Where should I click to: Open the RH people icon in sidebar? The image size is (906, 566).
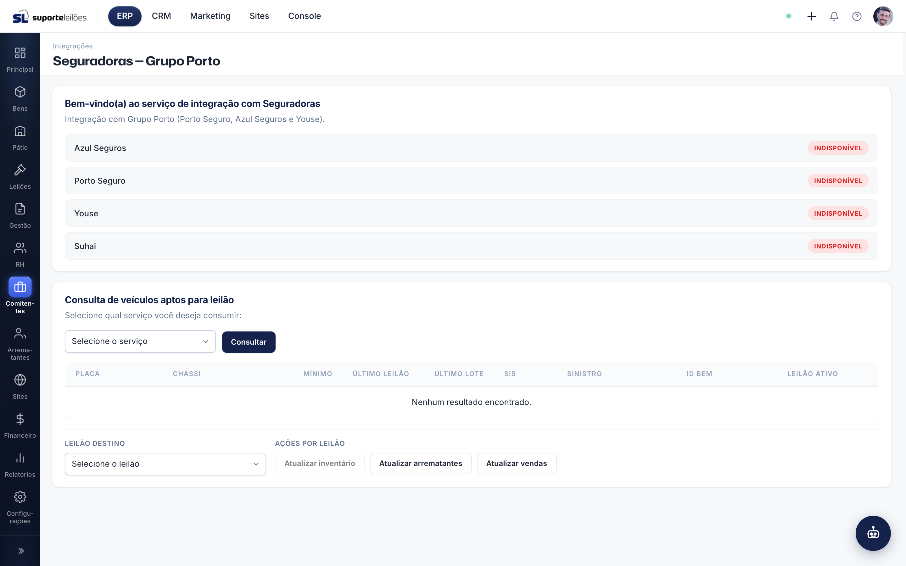tap(20, 247)
